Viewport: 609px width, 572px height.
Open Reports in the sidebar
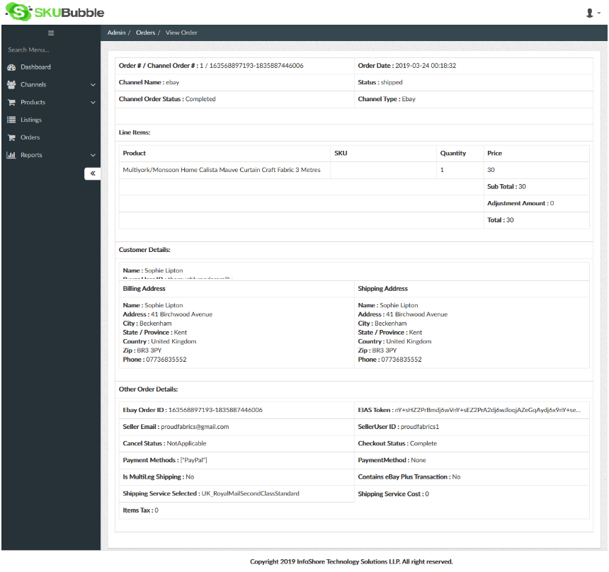click(51, 155)
